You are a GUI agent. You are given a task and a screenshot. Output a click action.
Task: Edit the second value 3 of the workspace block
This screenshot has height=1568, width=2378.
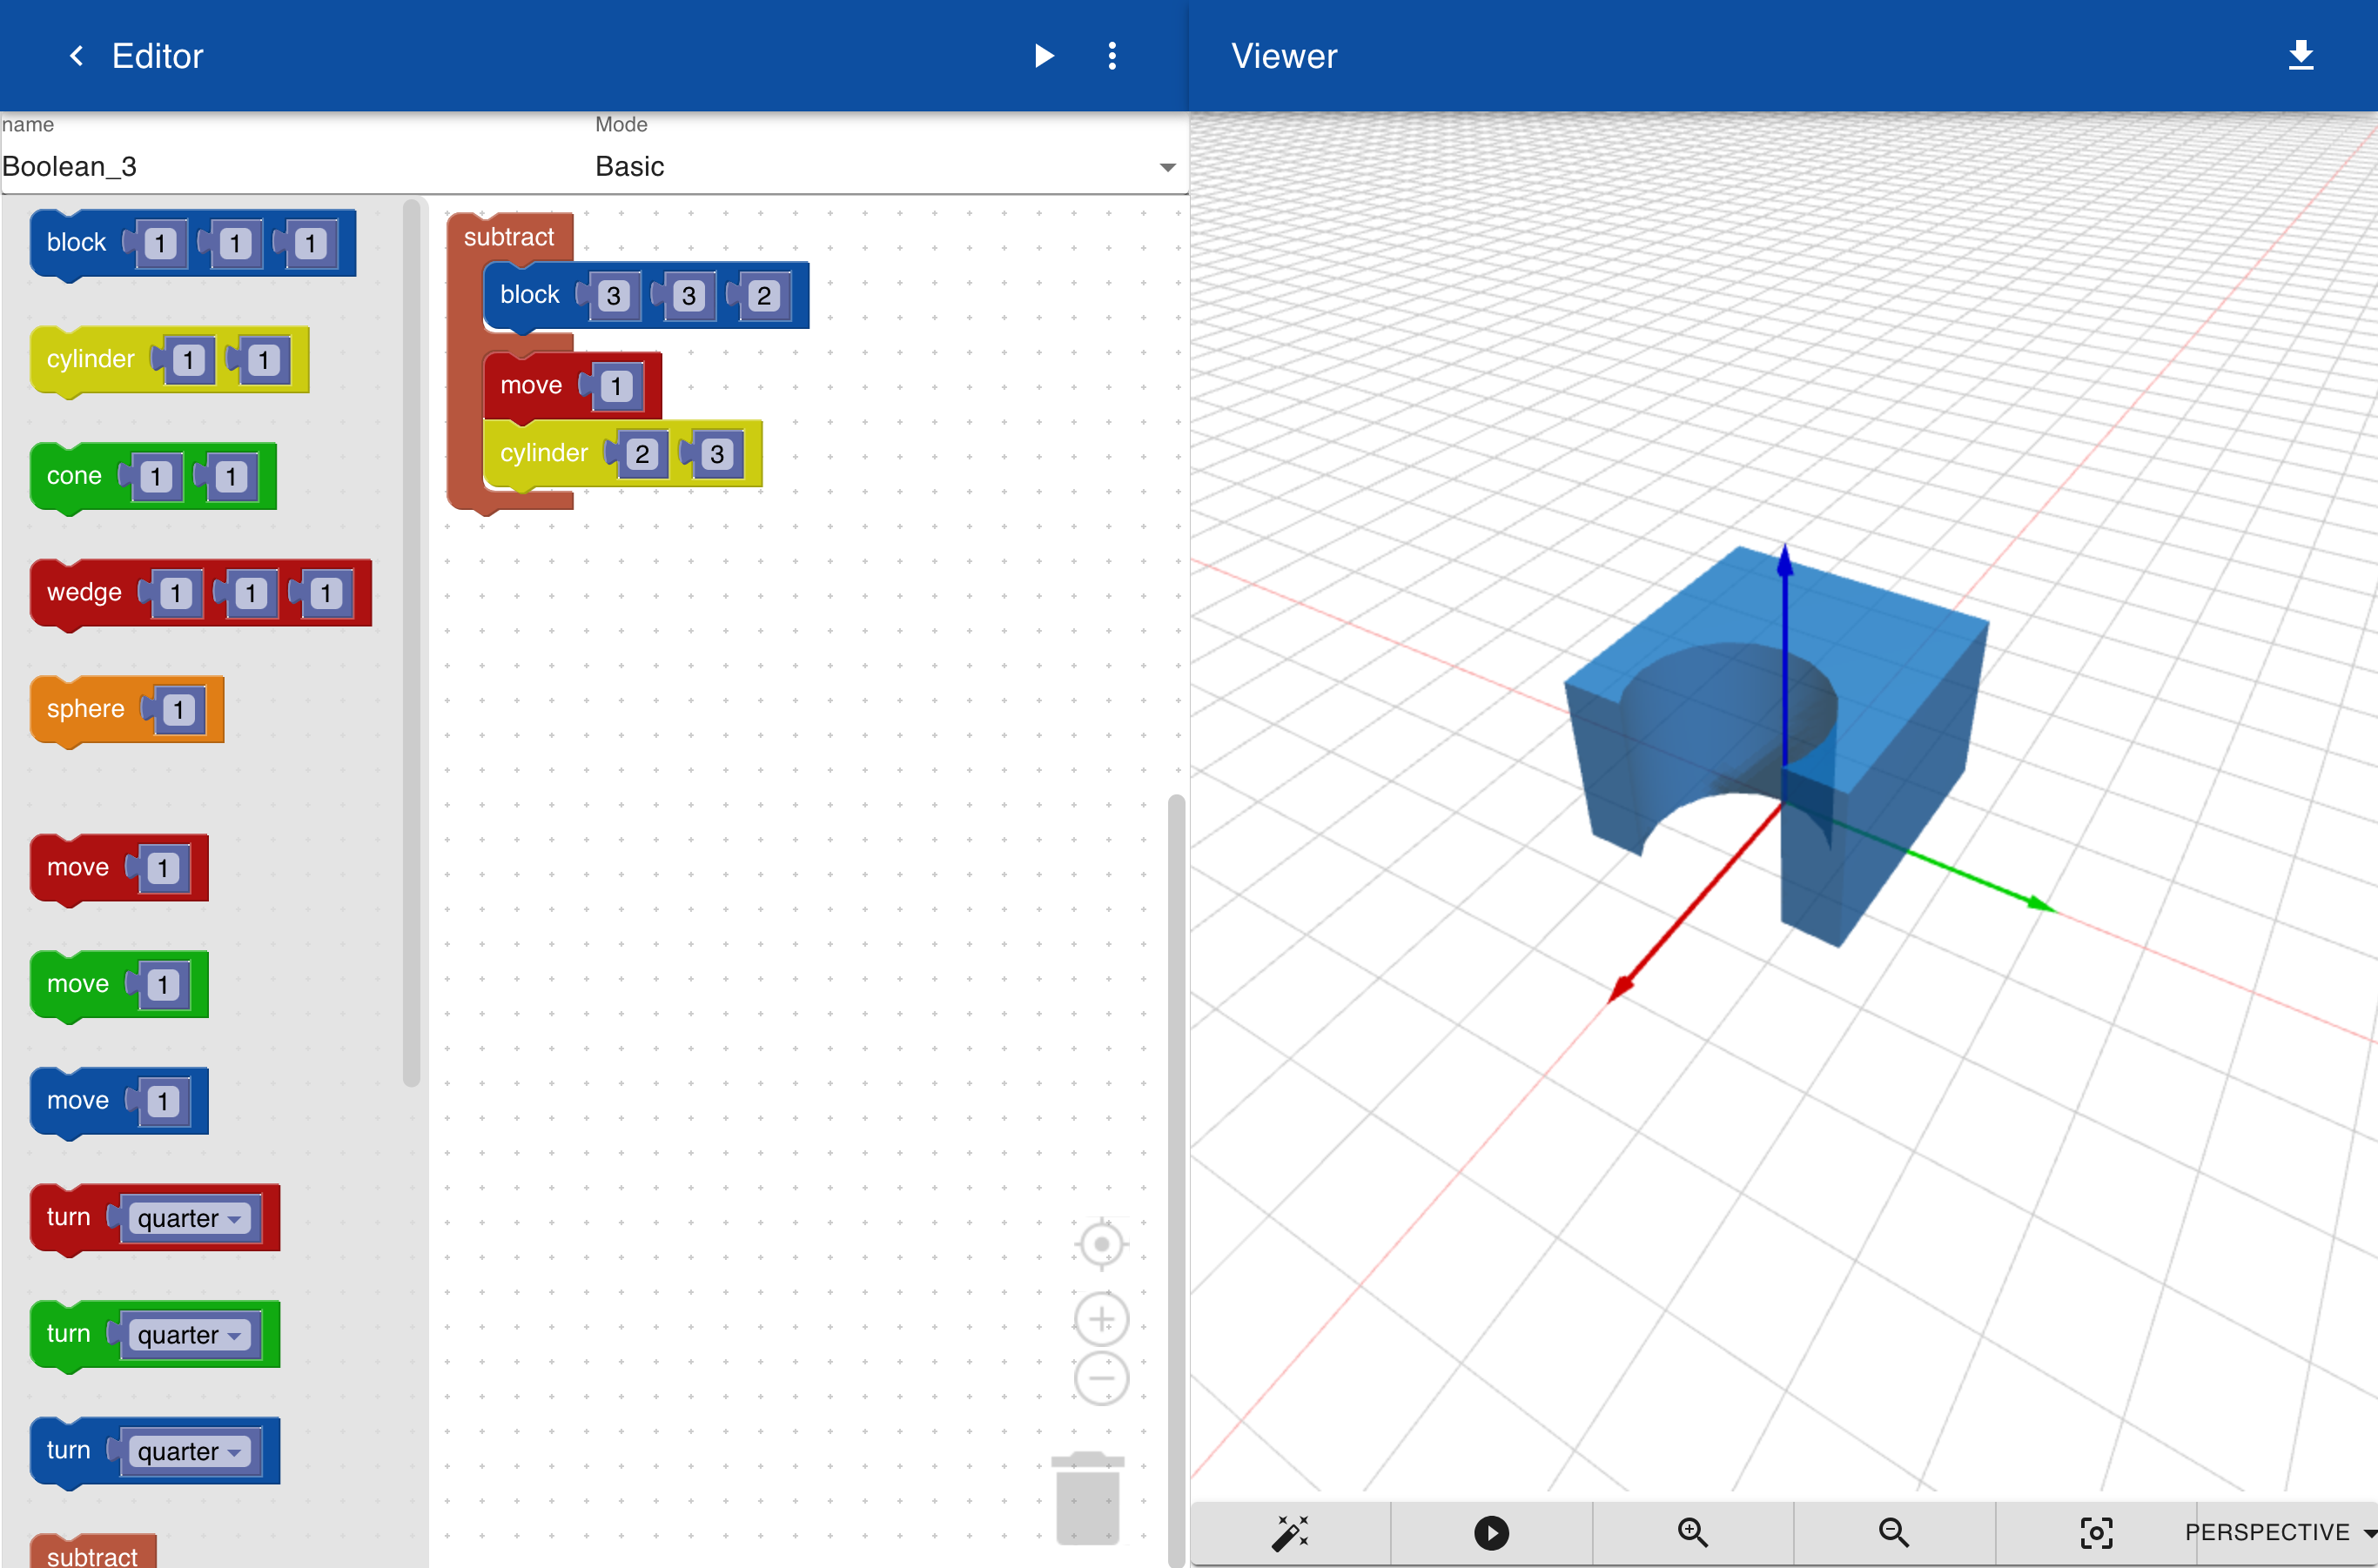pos(689,296)
